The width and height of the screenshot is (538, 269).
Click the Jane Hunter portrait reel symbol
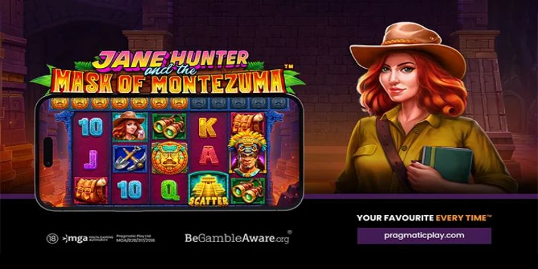[x=130, y=126]
